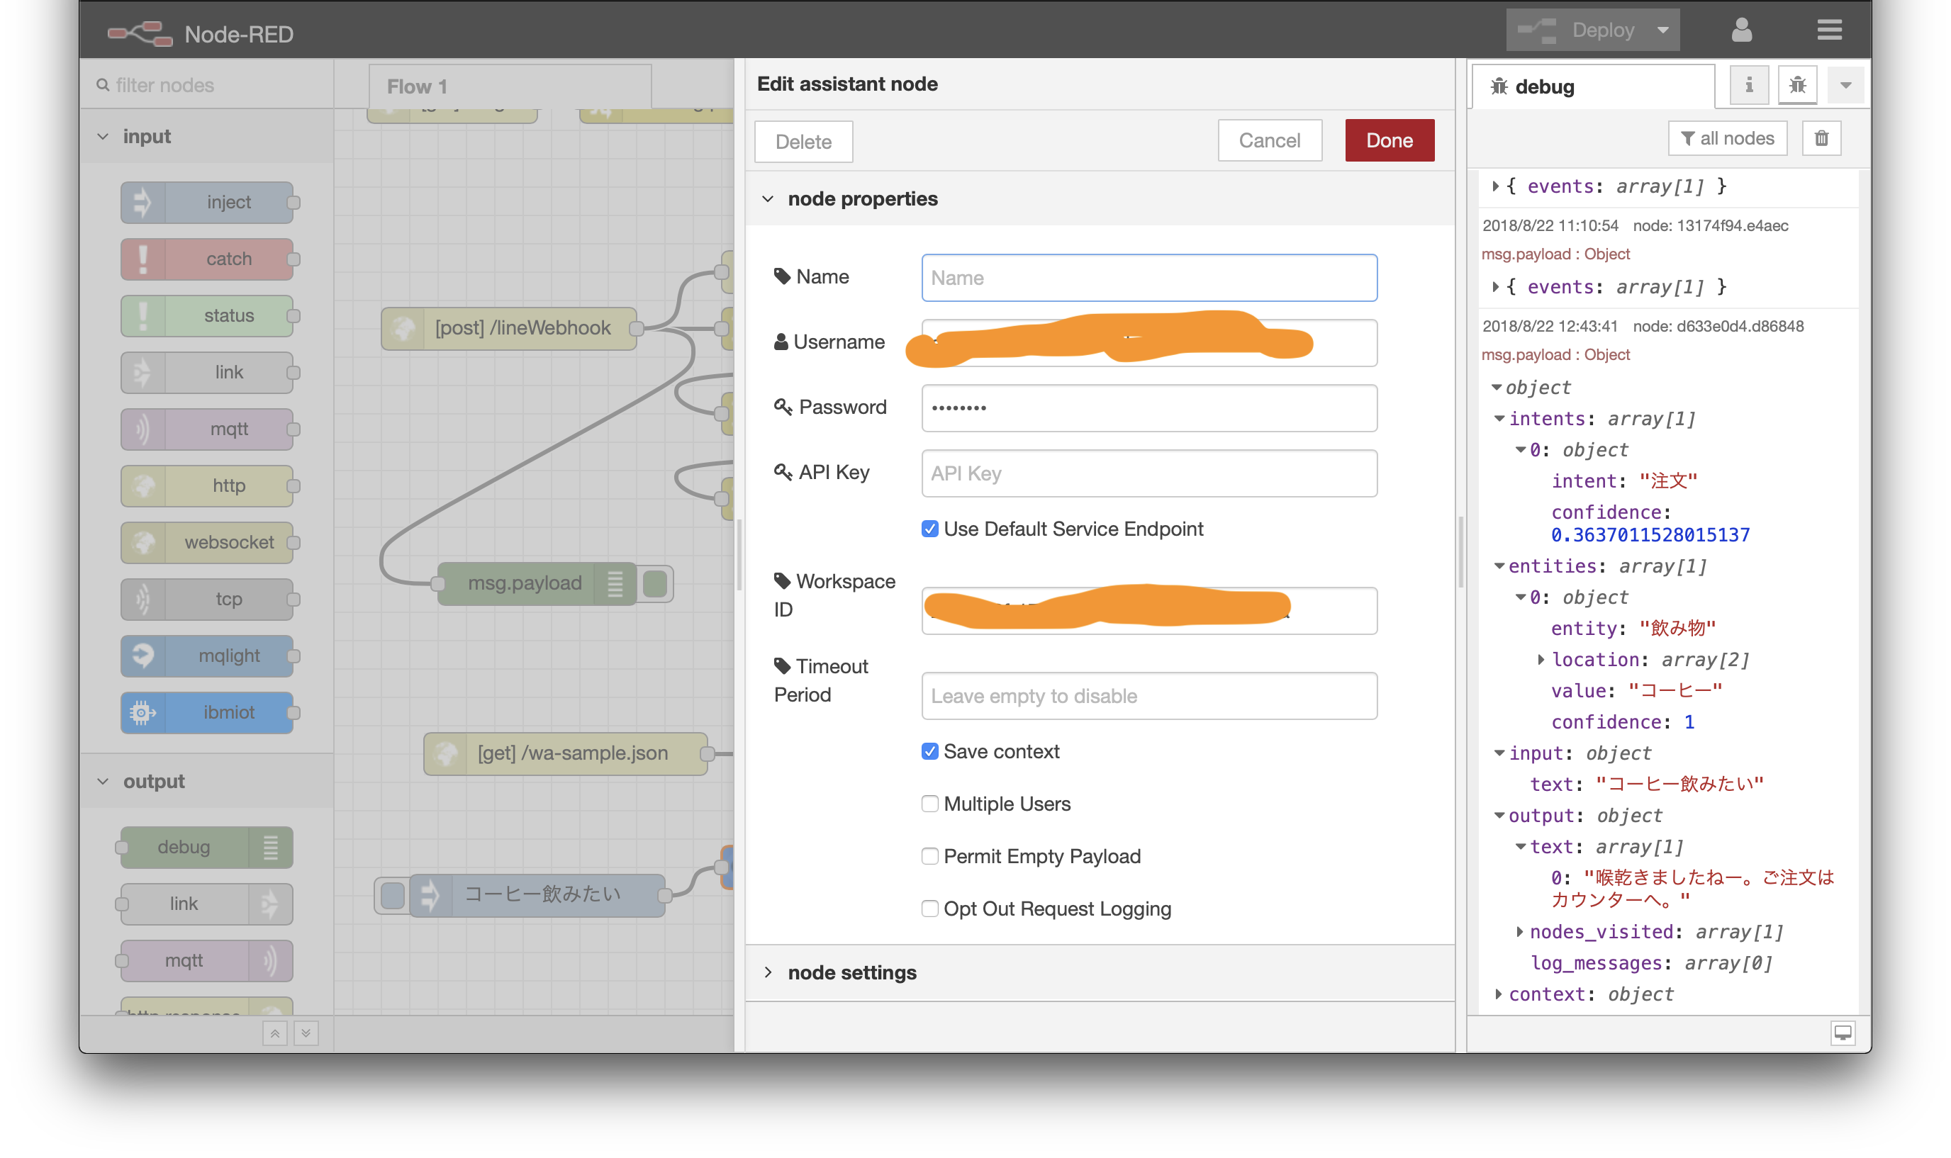The width and height of the screenshot is (1951, 1158).
Task: Click the Cancel button
Action: (1269, 140)
